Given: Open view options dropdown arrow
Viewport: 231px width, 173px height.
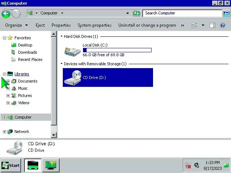Looking at the screenshot, I should (x=203, y=25).
